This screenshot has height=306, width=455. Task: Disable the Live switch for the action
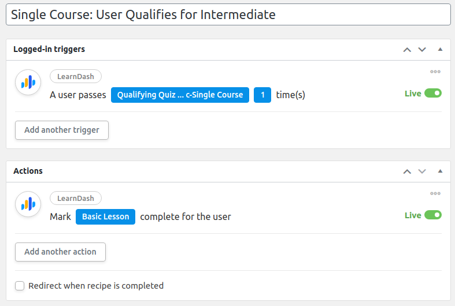pos(433,215)
